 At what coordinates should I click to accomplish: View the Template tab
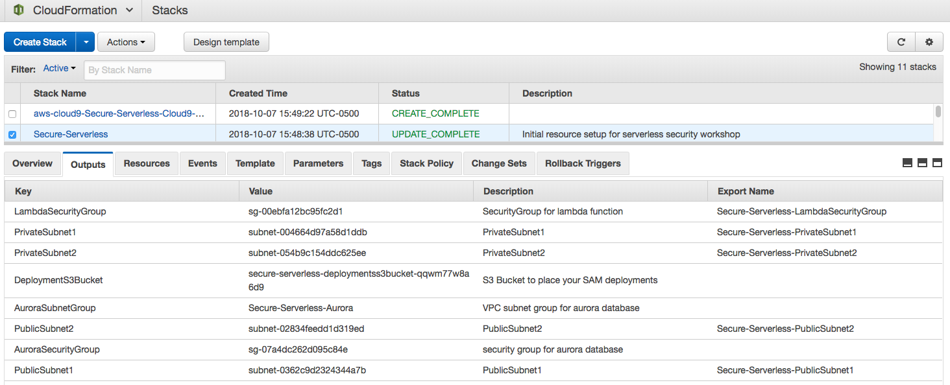coord(255,163)
